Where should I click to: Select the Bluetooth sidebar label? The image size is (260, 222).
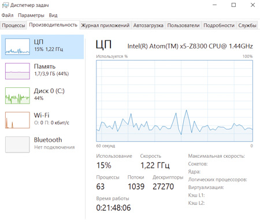coord(48,140)
